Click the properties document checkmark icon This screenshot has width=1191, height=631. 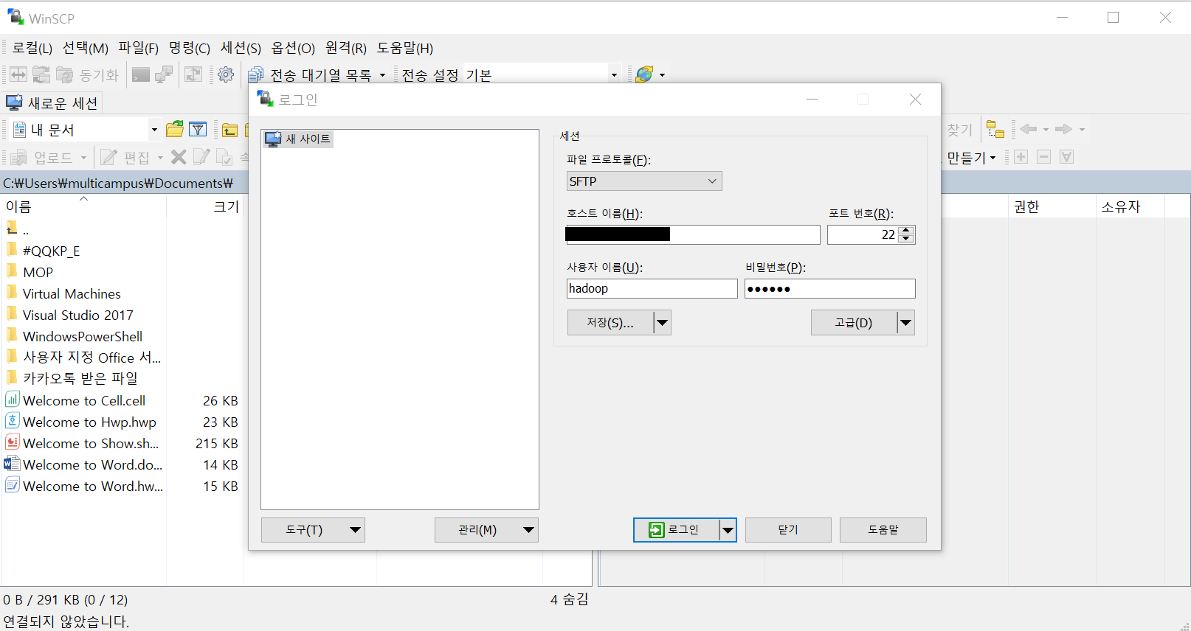(224, 157)
